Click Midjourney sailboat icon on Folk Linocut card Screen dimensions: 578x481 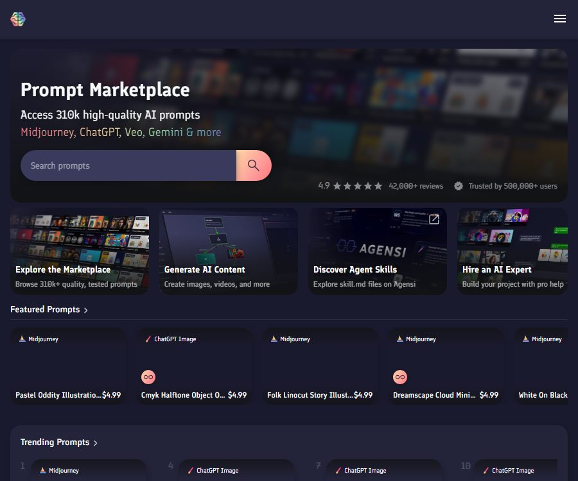pos(274,339)
